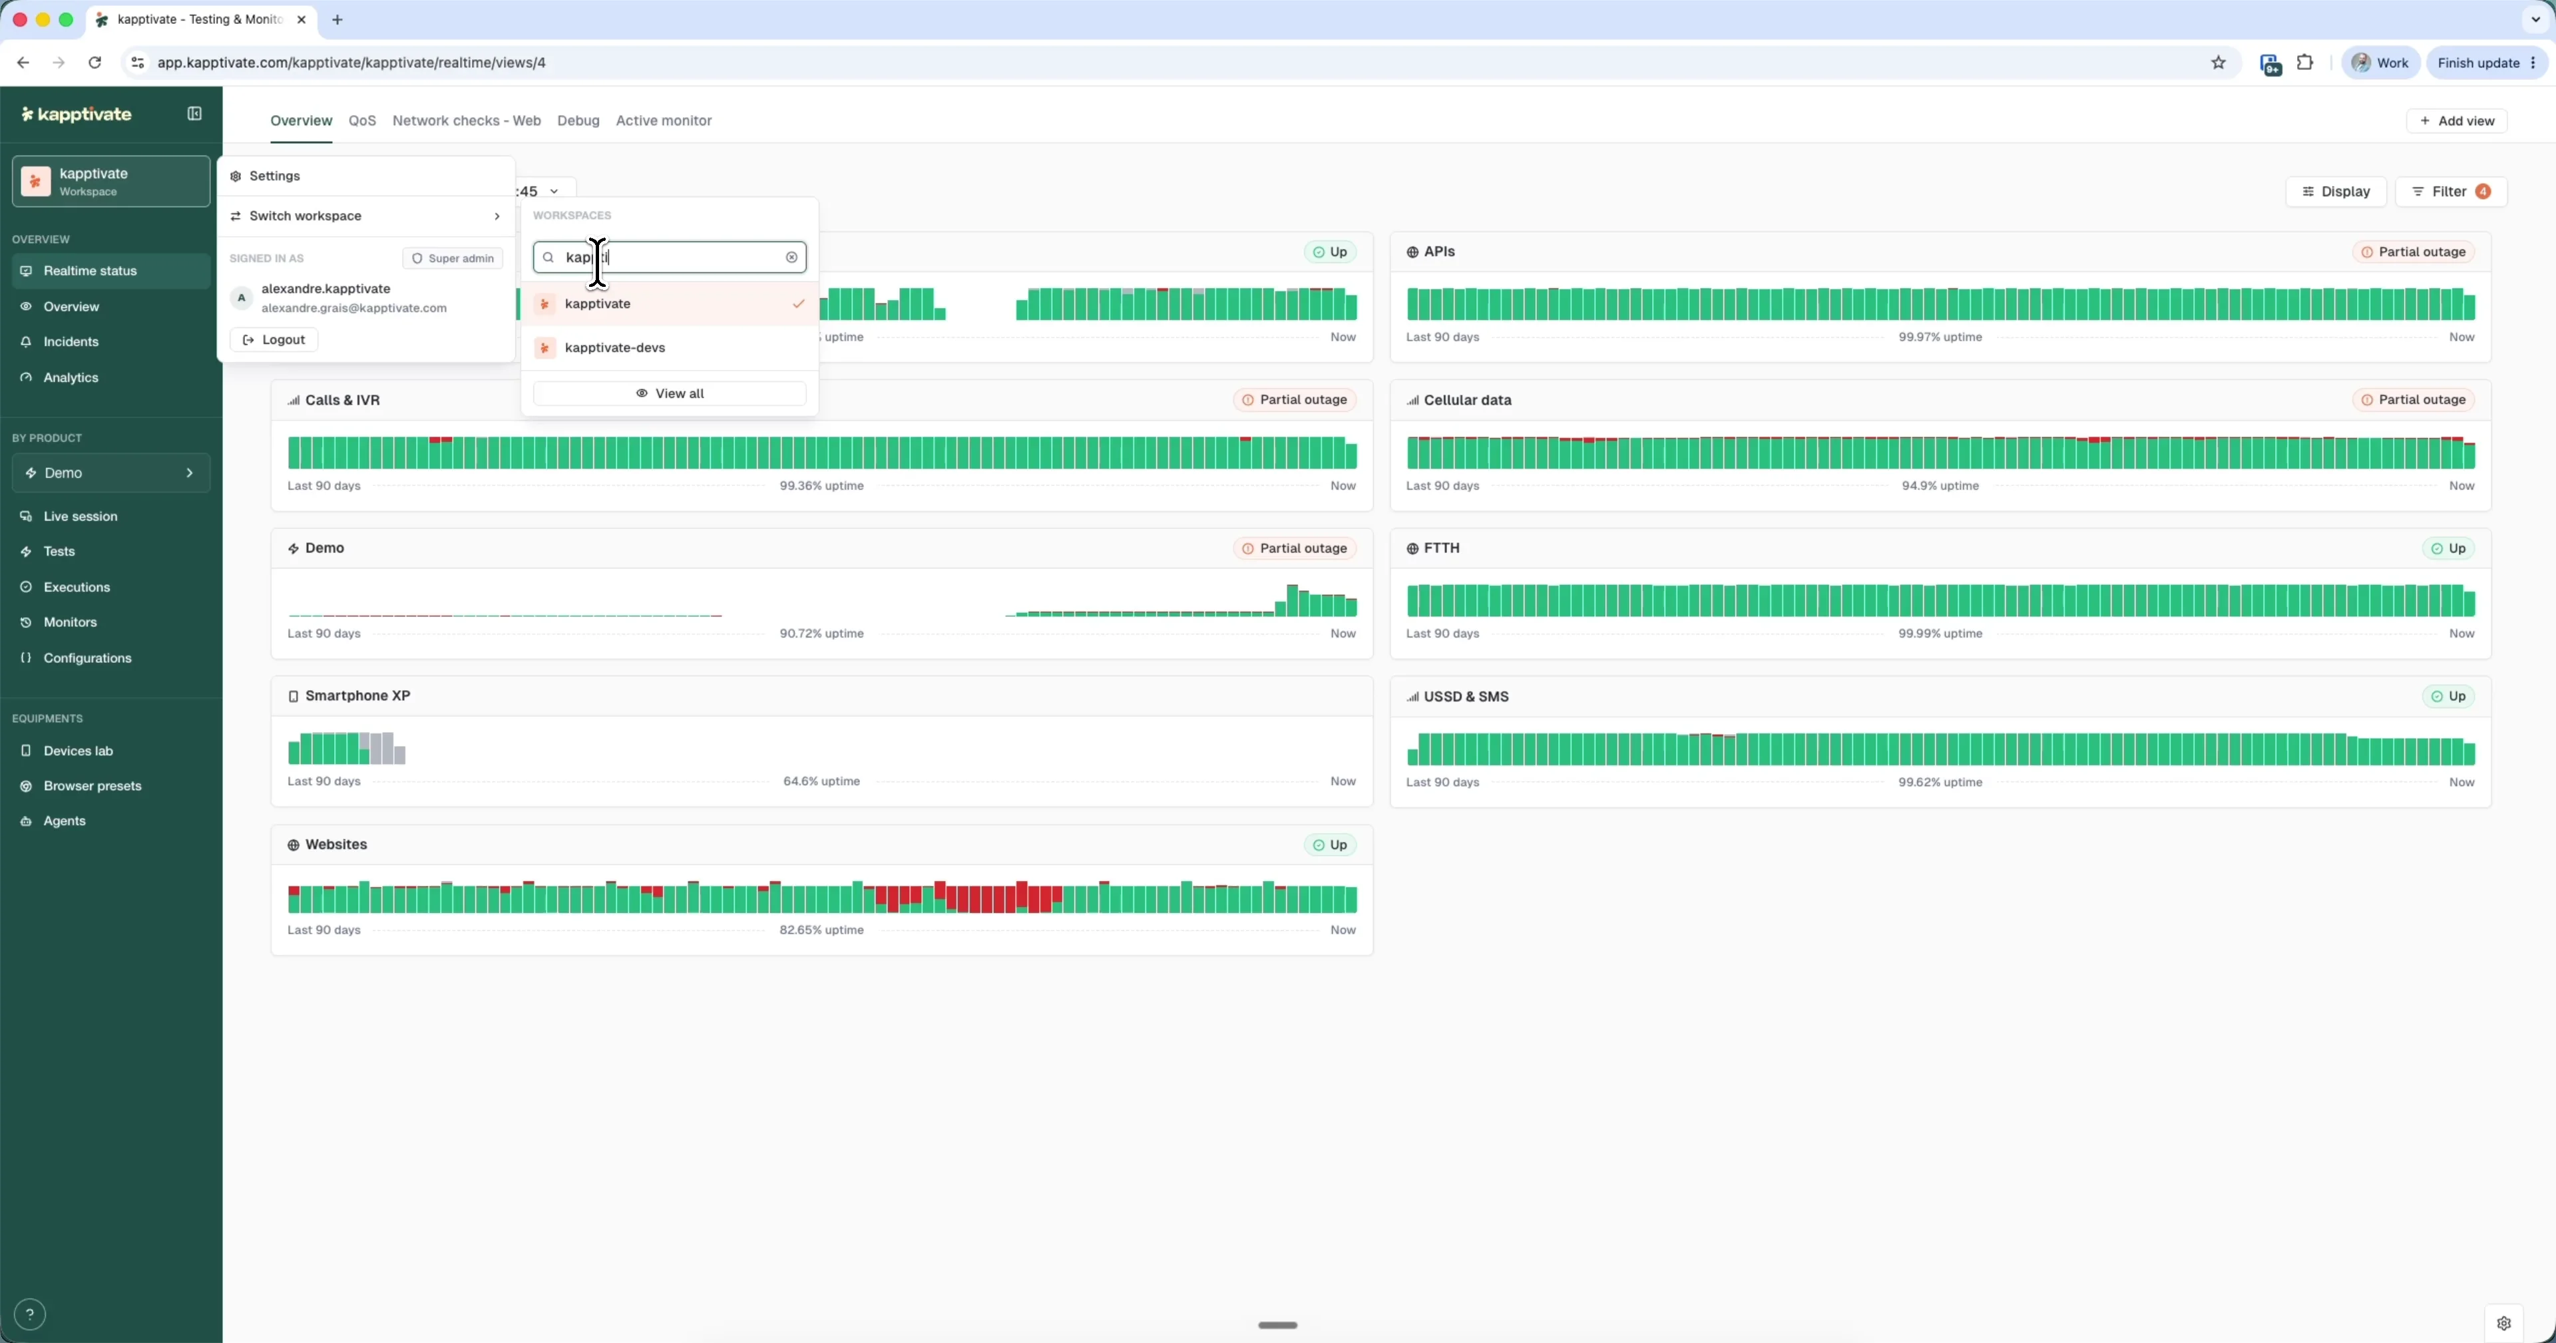Open Incidents in the sidebar
Viewport: 2556px width, 1343px height.
111,342
